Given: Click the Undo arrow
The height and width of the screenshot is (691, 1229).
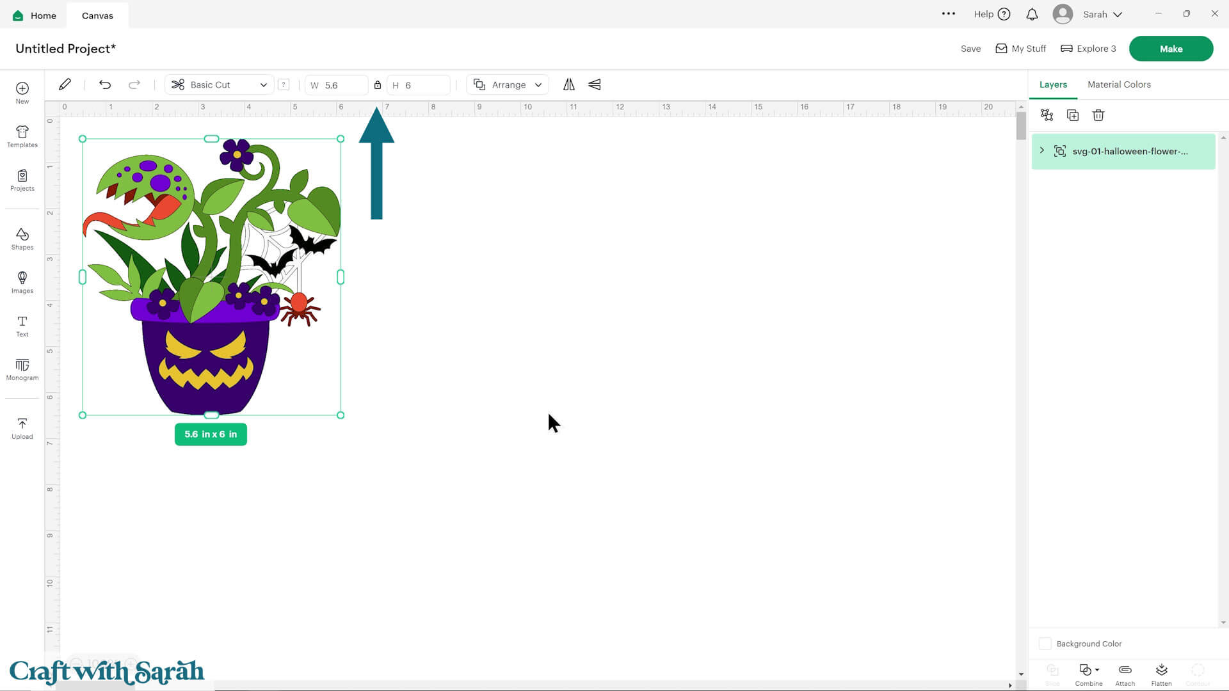Looking at the screenshot, I should pos(105,84).
